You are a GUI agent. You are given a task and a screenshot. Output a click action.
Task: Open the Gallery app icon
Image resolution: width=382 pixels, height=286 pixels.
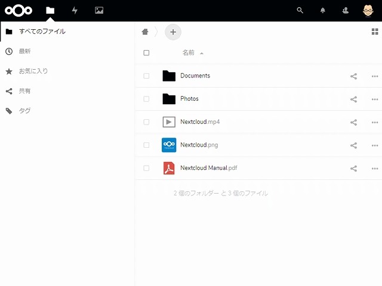pos(99,10)
